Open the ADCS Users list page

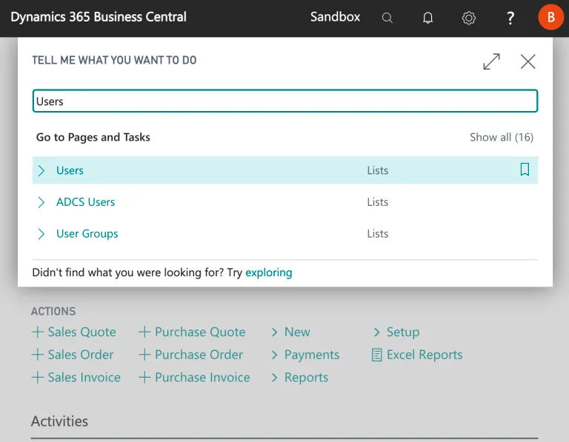(x=85, y=202)
